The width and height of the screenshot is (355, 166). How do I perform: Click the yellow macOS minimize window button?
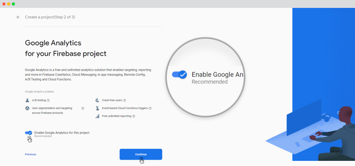[x=9, y=4]
